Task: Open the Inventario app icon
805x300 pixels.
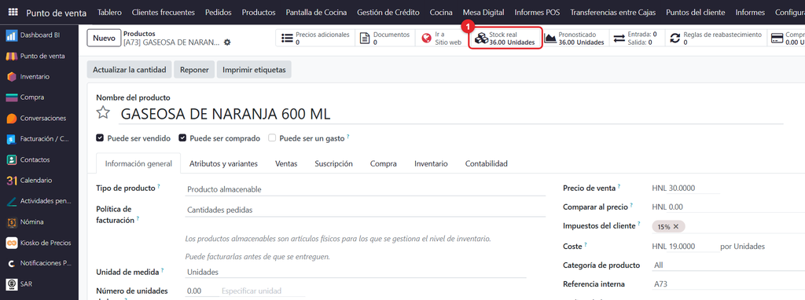Action: click(x=12, y=76)
